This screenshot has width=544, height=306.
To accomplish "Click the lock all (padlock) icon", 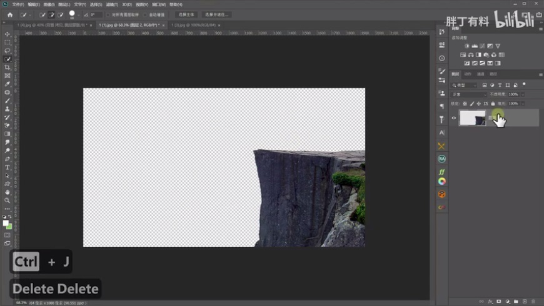I will (493, 104).
